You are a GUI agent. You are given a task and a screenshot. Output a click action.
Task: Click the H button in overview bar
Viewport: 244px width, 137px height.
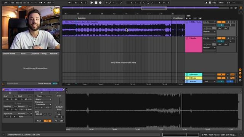coord(231,8)
